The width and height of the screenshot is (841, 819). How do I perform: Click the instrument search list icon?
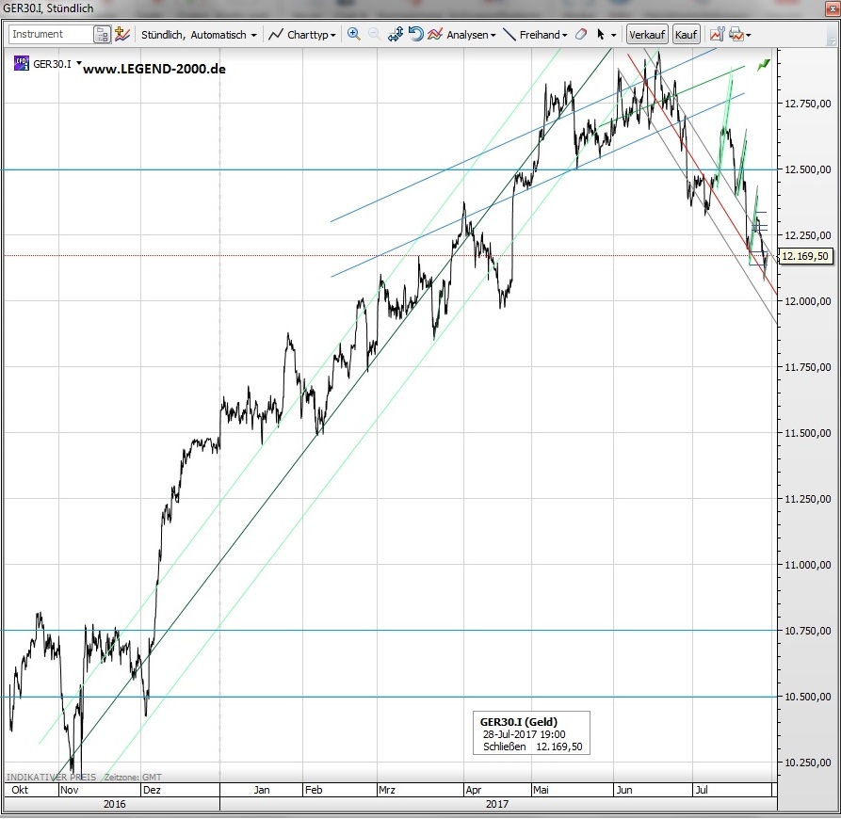tap(102, 35)
